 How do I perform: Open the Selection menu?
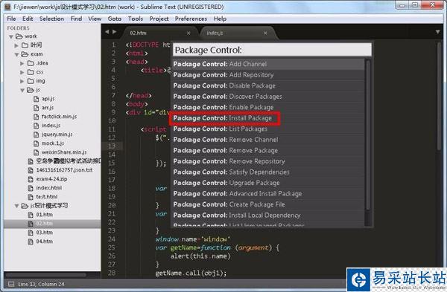pos(51,19)
